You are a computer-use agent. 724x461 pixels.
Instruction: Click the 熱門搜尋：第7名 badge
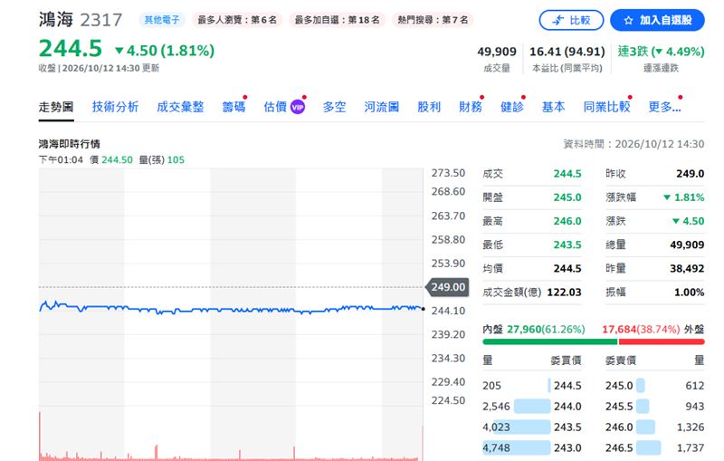pyautogui.click(x=433, y=20)
